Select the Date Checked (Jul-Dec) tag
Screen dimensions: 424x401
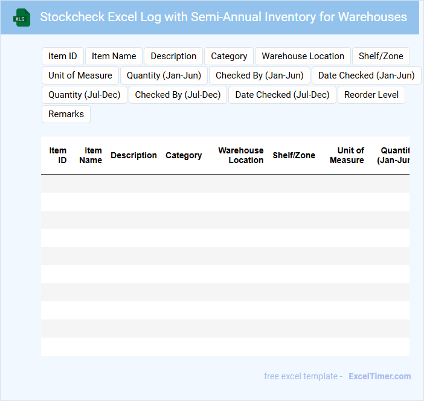pyautogui.click(x=282, y=95)
